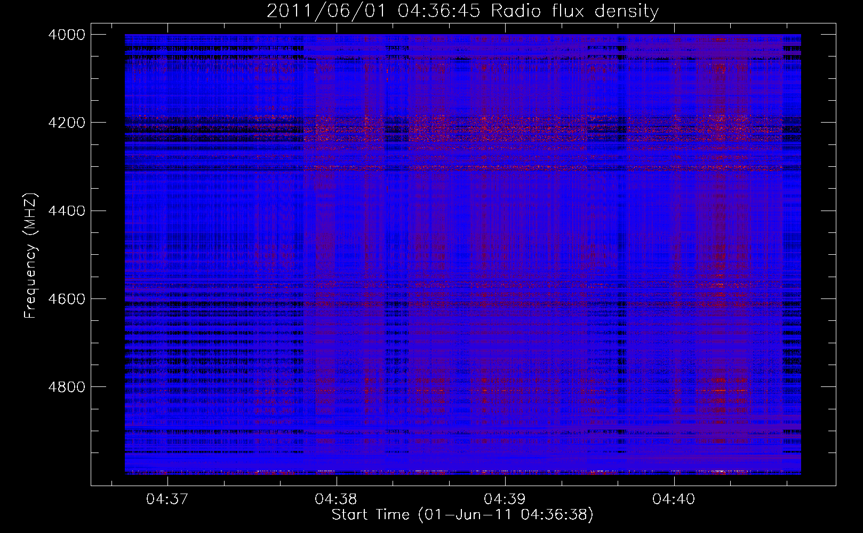Click the '04:38' time axis label
Image resolution: width=863 pixels, height=533 pixels.
(336, 499)
